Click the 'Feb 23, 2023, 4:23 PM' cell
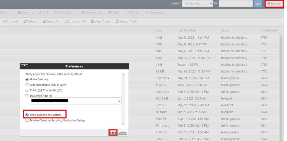This screenshot has width=287, height=141. pyautogui.click(x=193, y=139)
